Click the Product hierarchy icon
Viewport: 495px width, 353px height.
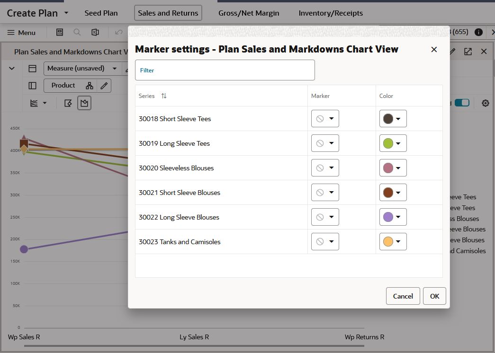(90, 86)
